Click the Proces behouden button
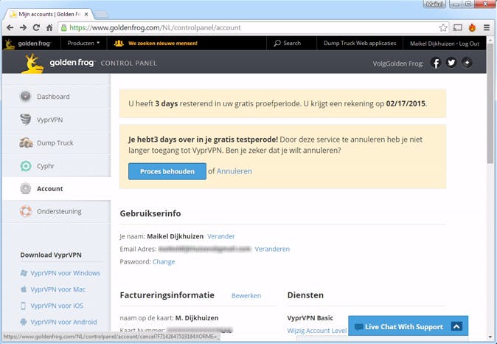 click(x=167, y=171)
